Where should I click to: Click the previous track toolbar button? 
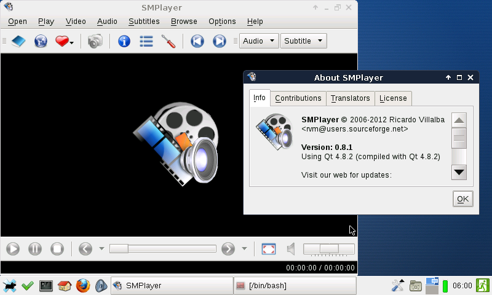point(197,41)
